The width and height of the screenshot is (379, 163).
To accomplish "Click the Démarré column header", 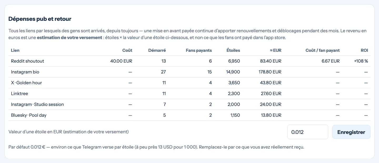I will point(157,50).
